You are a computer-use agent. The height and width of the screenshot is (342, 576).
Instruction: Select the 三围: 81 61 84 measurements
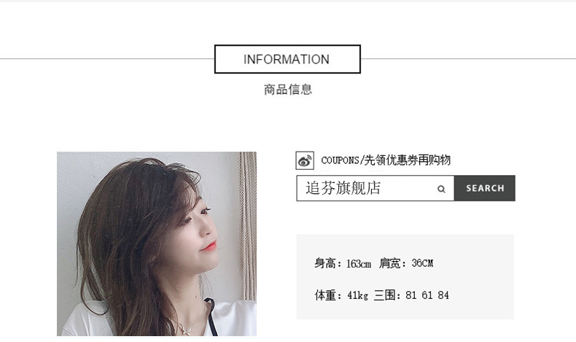click(411, 295)
